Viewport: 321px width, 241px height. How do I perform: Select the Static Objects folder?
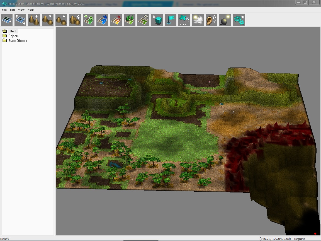tap(18, 40)
